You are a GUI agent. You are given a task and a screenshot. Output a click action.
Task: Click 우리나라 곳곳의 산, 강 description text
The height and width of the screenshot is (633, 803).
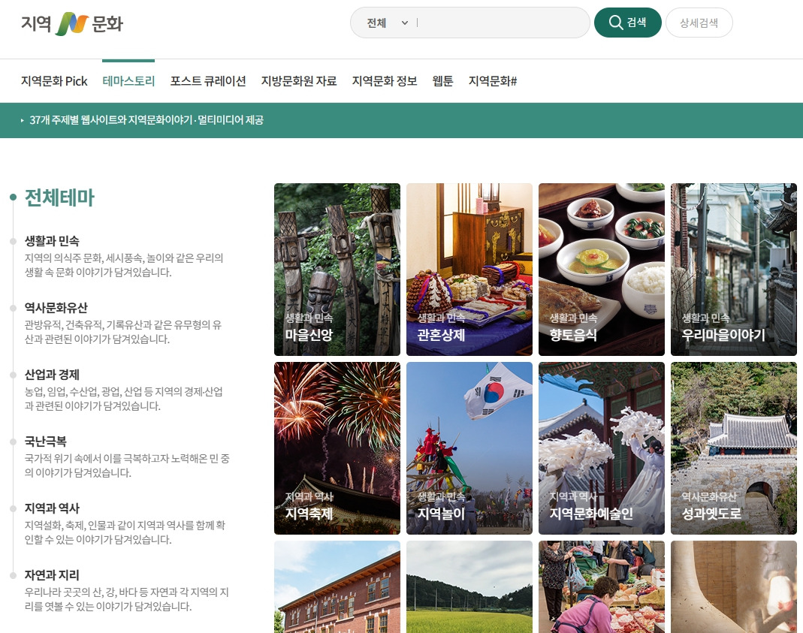click(126, 599)
